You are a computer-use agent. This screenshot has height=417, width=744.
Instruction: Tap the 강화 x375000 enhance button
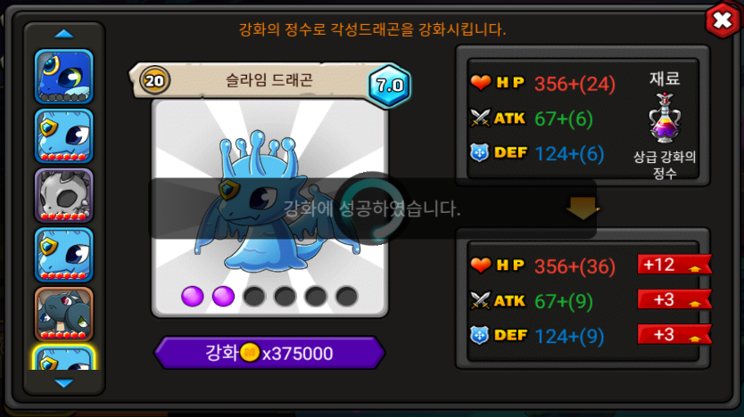269,353
